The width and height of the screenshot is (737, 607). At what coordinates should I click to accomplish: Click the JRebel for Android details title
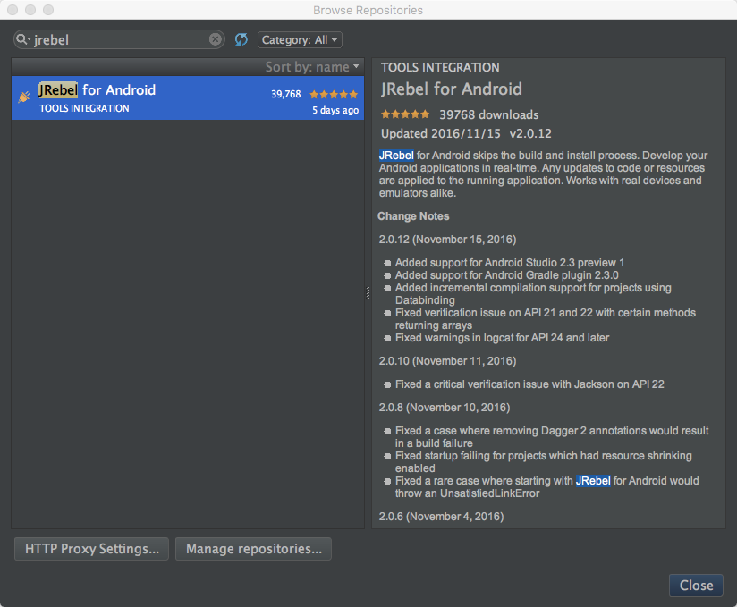click(452, 89)
